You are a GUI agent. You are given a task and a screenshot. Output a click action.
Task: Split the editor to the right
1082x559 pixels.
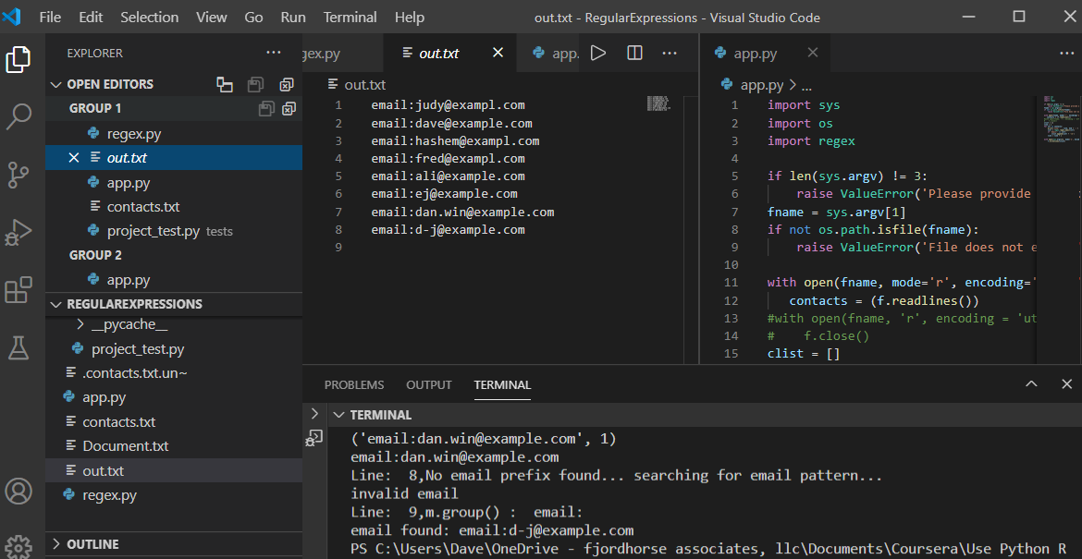click(634, 54)
